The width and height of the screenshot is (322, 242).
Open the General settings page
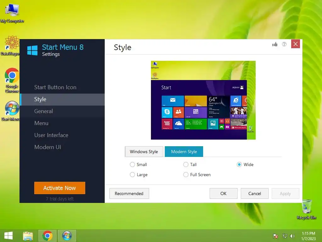(62, 111)
